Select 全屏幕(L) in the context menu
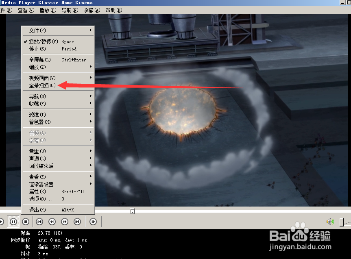Screen dimensions: 351x259 [58, 60]
